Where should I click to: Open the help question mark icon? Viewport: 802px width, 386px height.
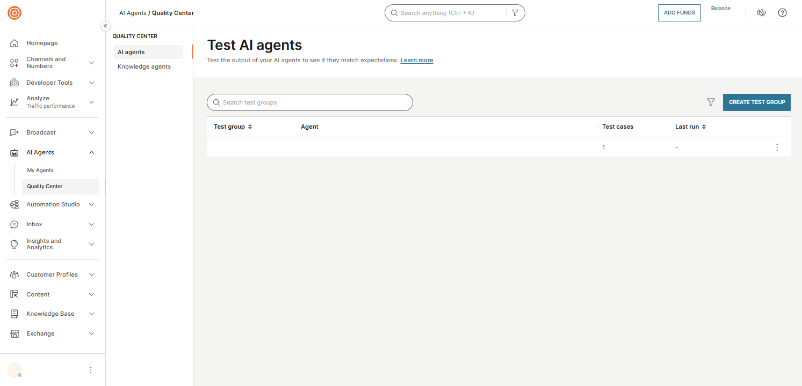[x=782, y=12]
